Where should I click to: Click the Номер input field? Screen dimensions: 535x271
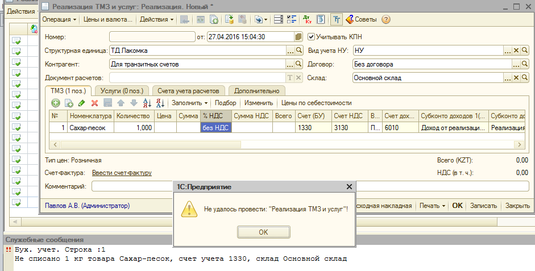pos(152,37)
